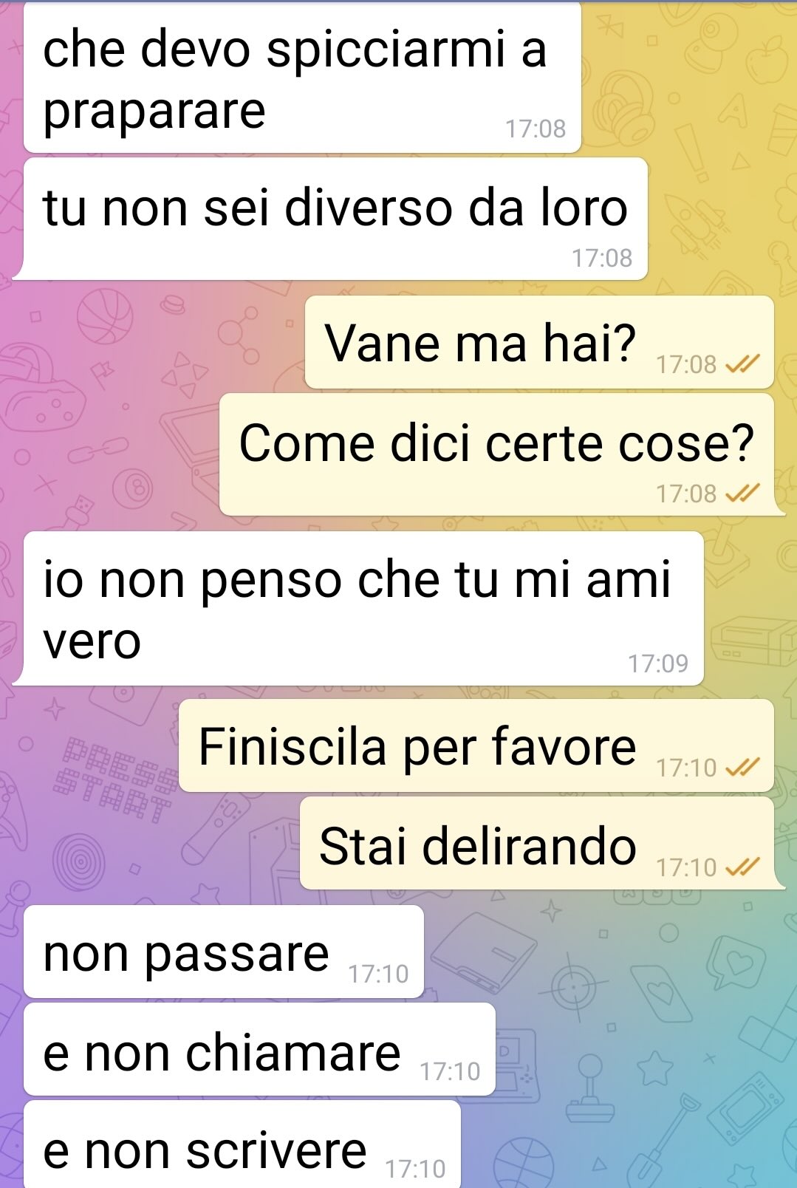Tap the 'e non scrivere' message bubble
Image resolution: width=797 pixels, height=1188 pixels.
[x=242, y=1145]
